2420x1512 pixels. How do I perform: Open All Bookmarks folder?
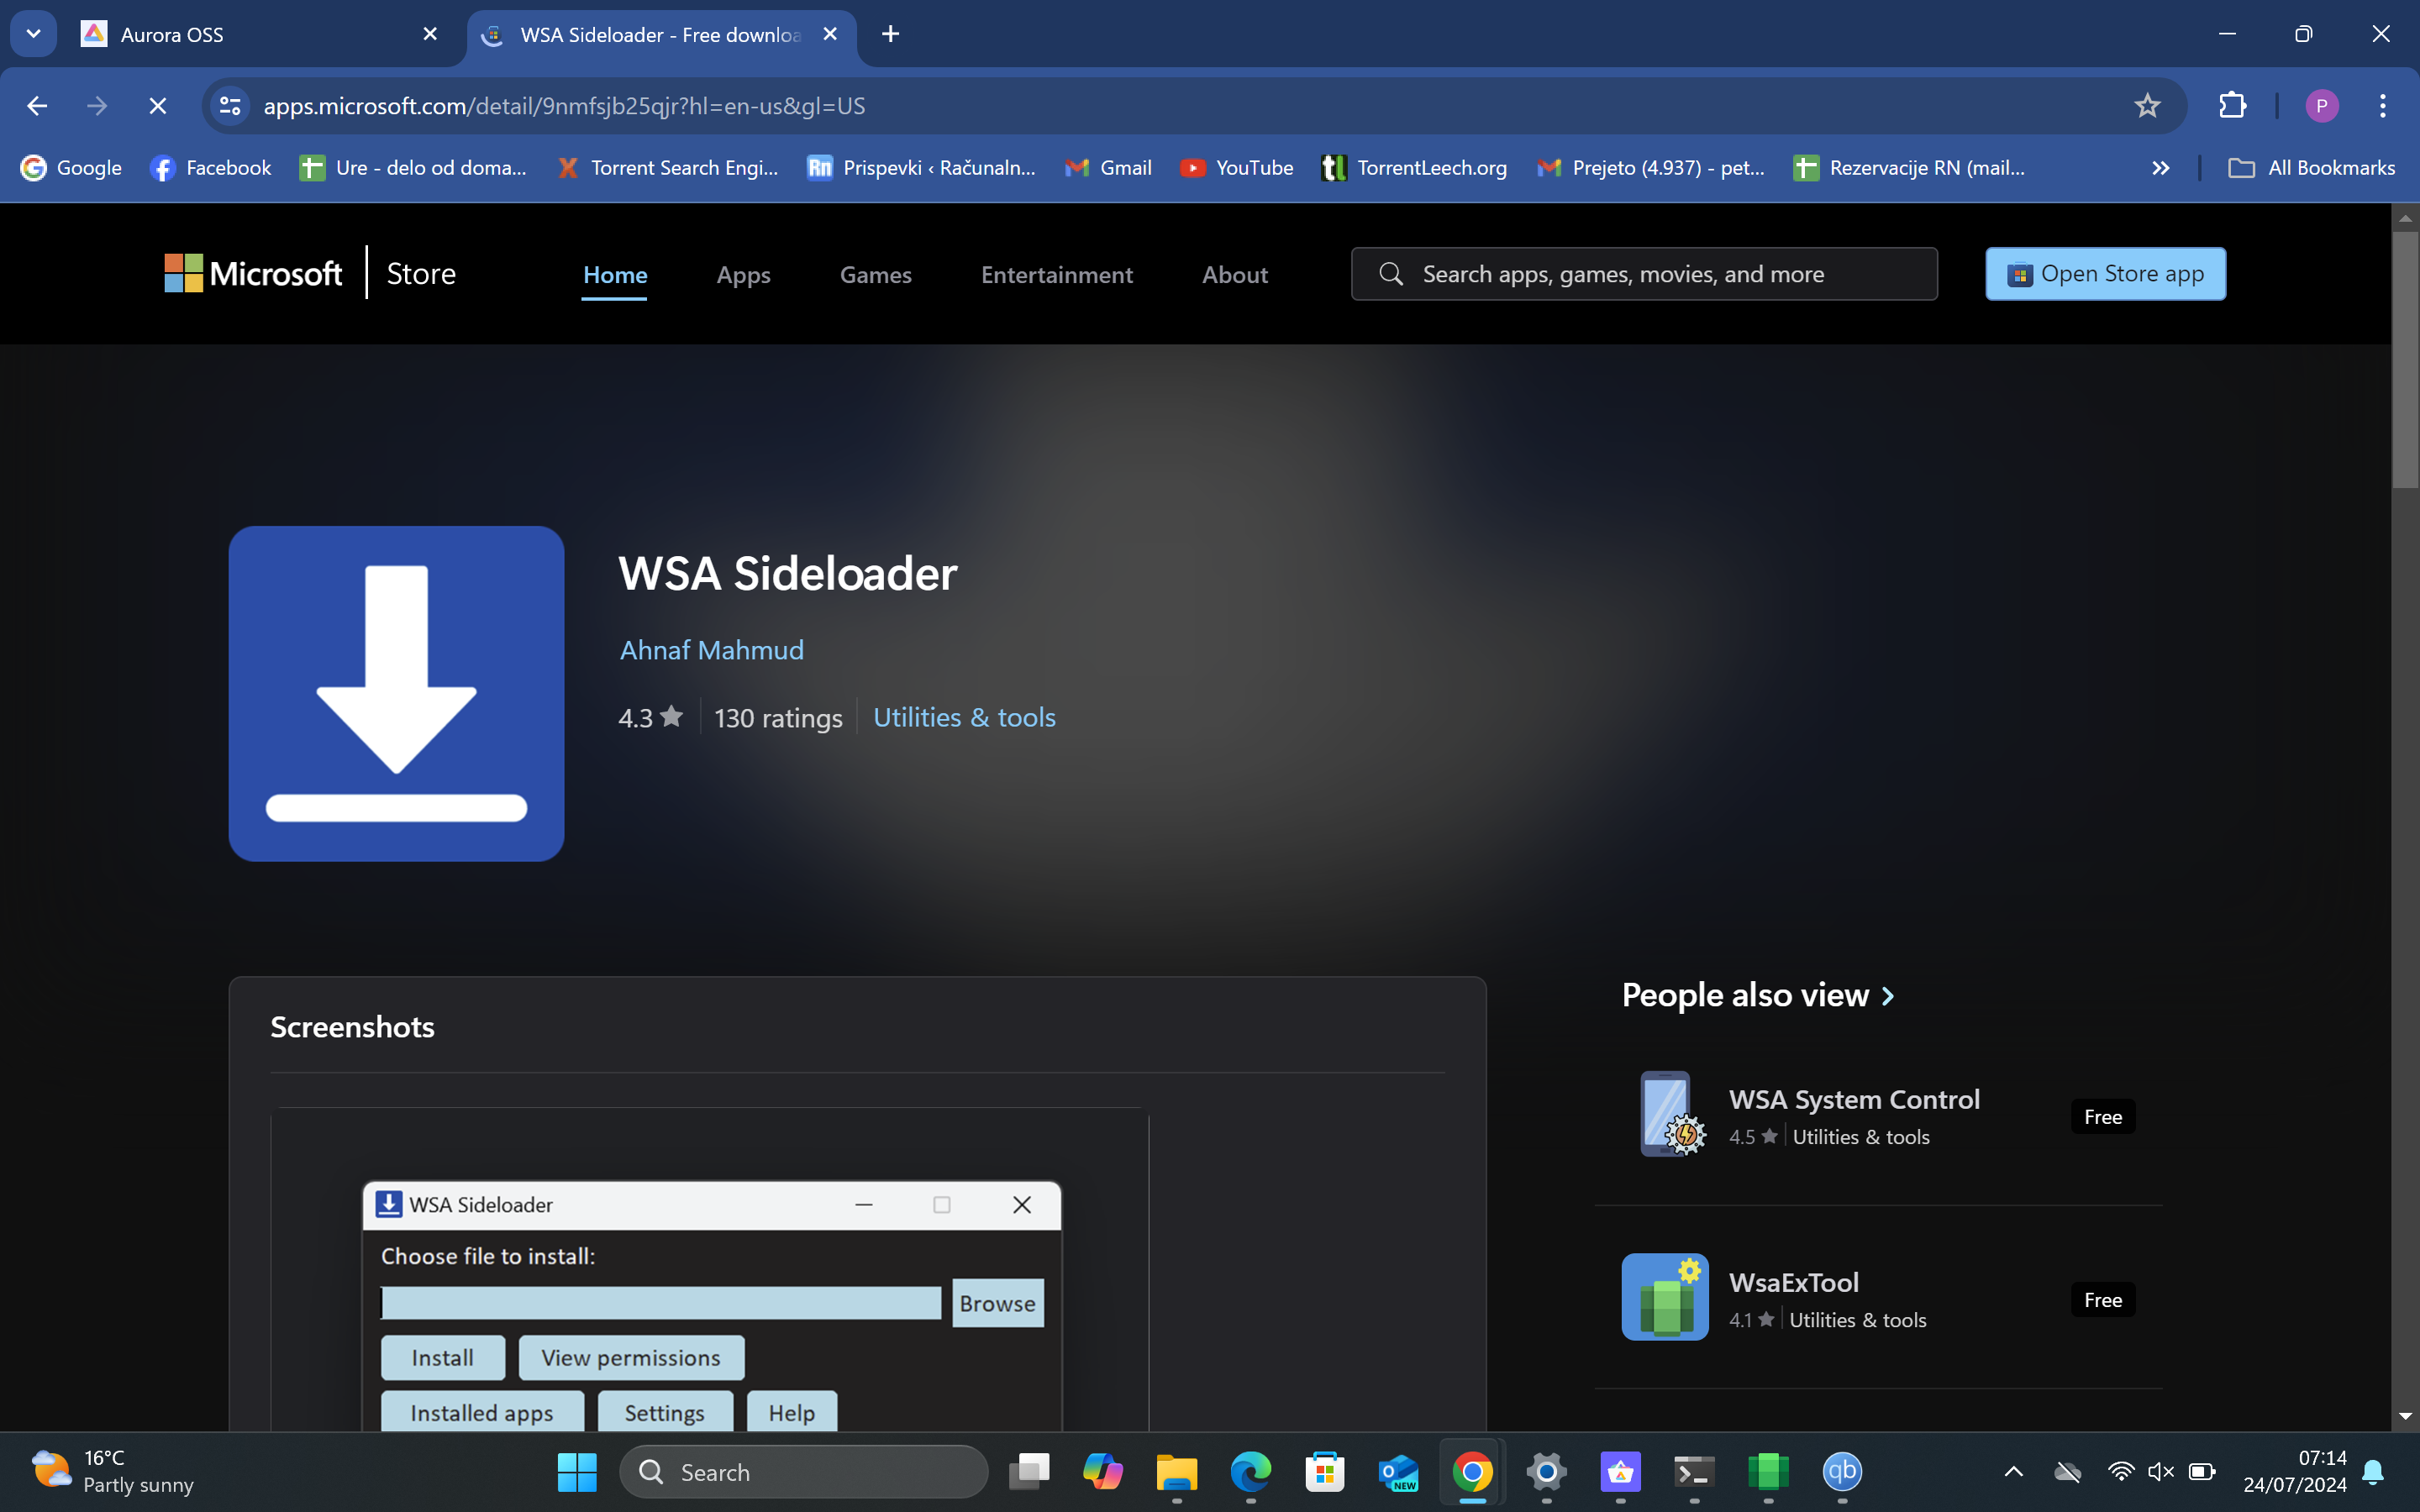click(x=2311, y=168)
